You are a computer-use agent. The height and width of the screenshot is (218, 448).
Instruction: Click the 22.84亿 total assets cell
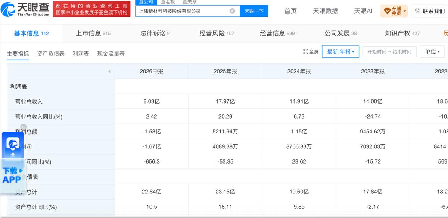[x=152, y=192]
